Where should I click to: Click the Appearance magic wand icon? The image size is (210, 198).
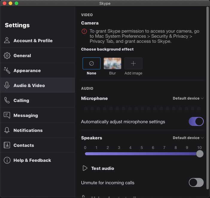pyautogui.click(x=7, y=71)
